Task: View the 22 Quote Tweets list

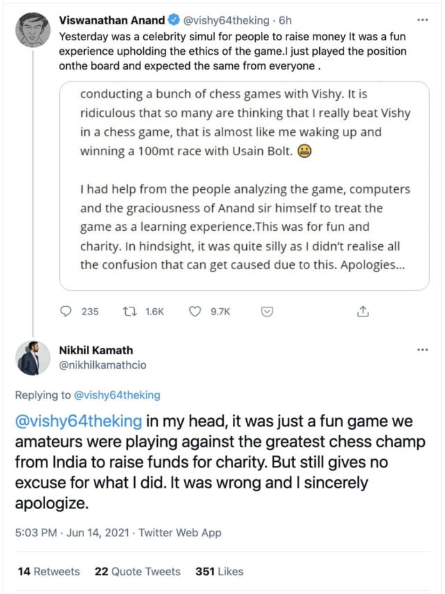Action: coord(137,571)
